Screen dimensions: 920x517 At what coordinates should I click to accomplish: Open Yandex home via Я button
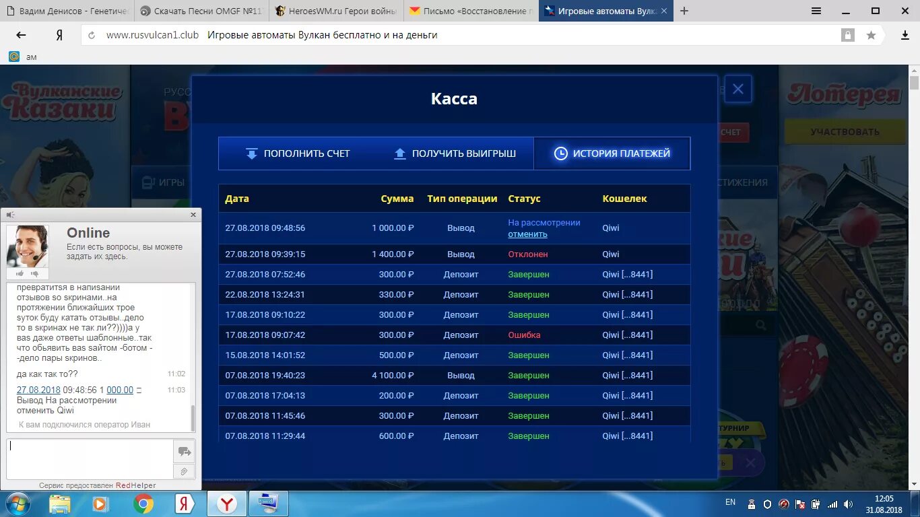[x=59, y=35]
